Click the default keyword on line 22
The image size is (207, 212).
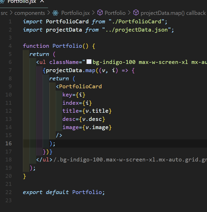pyautogui.click(x=57, y=192)
